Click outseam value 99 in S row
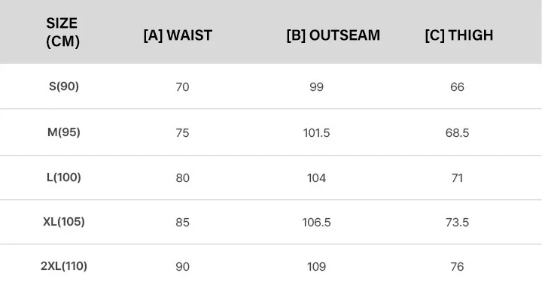 click(x=317, y=87)
